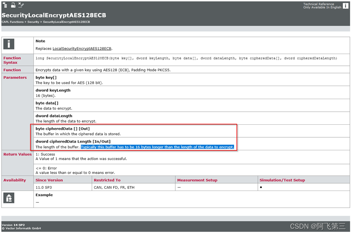352x234 pixels.
Task: Click the Parameters row label
Action: pos(15,77)
